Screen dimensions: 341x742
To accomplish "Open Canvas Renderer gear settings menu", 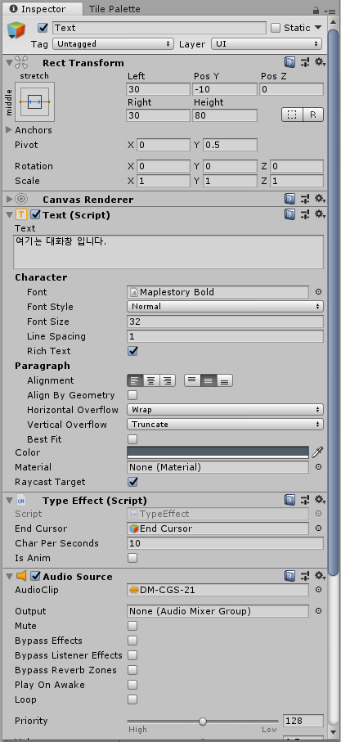I will 321,200.
